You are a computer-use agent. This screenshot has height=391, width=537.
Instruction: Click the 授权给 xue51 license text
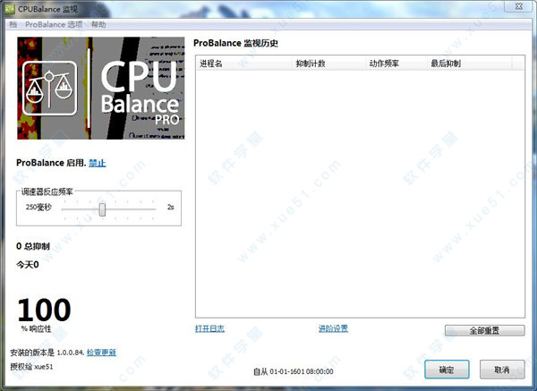click(x=31, y=367)
